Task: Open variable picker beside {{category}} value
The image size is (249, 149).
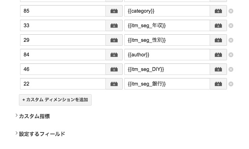Action: pyautogui.click(x=218, y=11)
